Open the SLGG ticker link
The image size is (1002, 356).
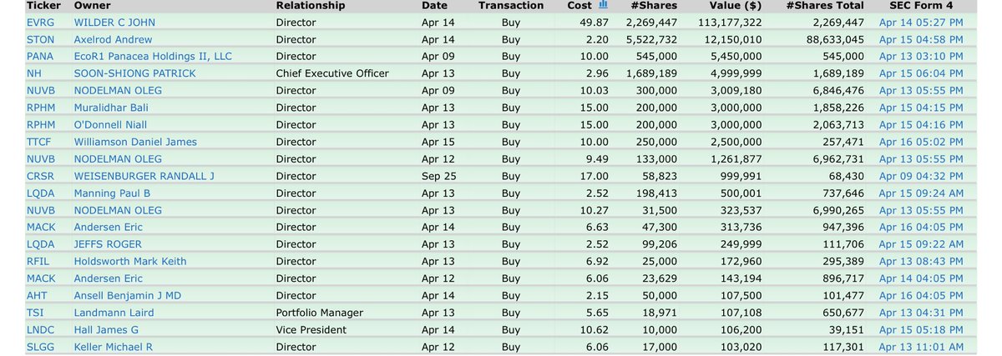[40, 347]
